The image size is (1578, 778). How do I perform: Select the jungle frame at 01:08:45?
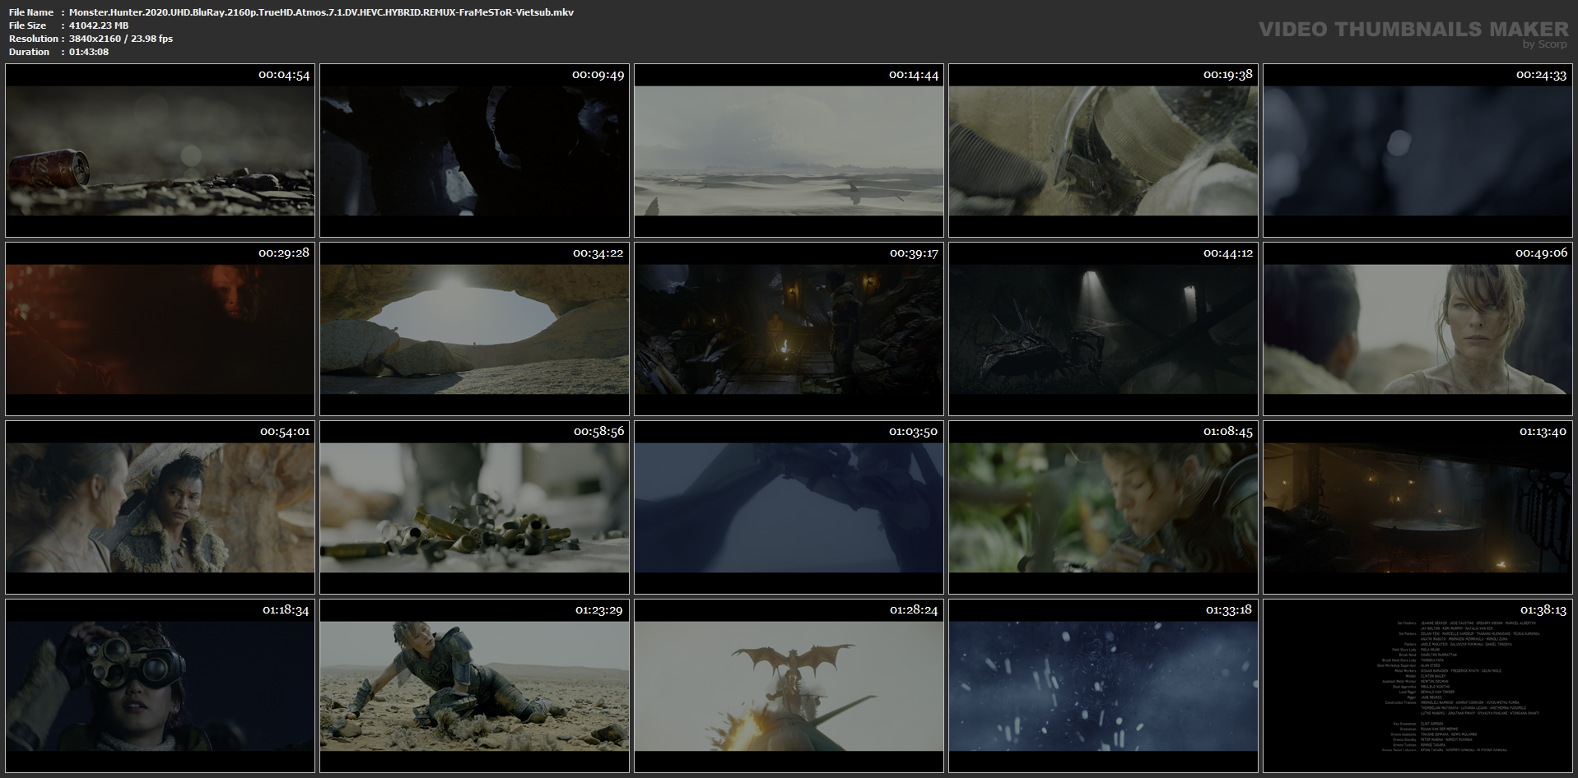click(1103, 507)
